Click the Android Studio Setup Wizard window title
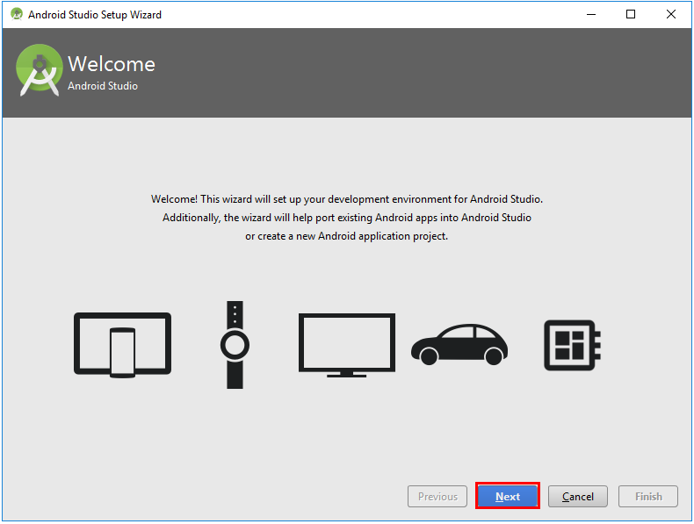Screen dimensions: 694x524 pos(95,15)
